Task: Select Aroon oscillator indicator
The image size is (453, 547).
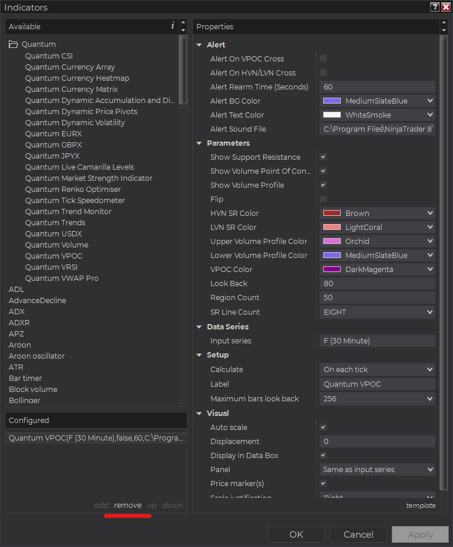Action: pyautogui.click(x=37, y=356)
